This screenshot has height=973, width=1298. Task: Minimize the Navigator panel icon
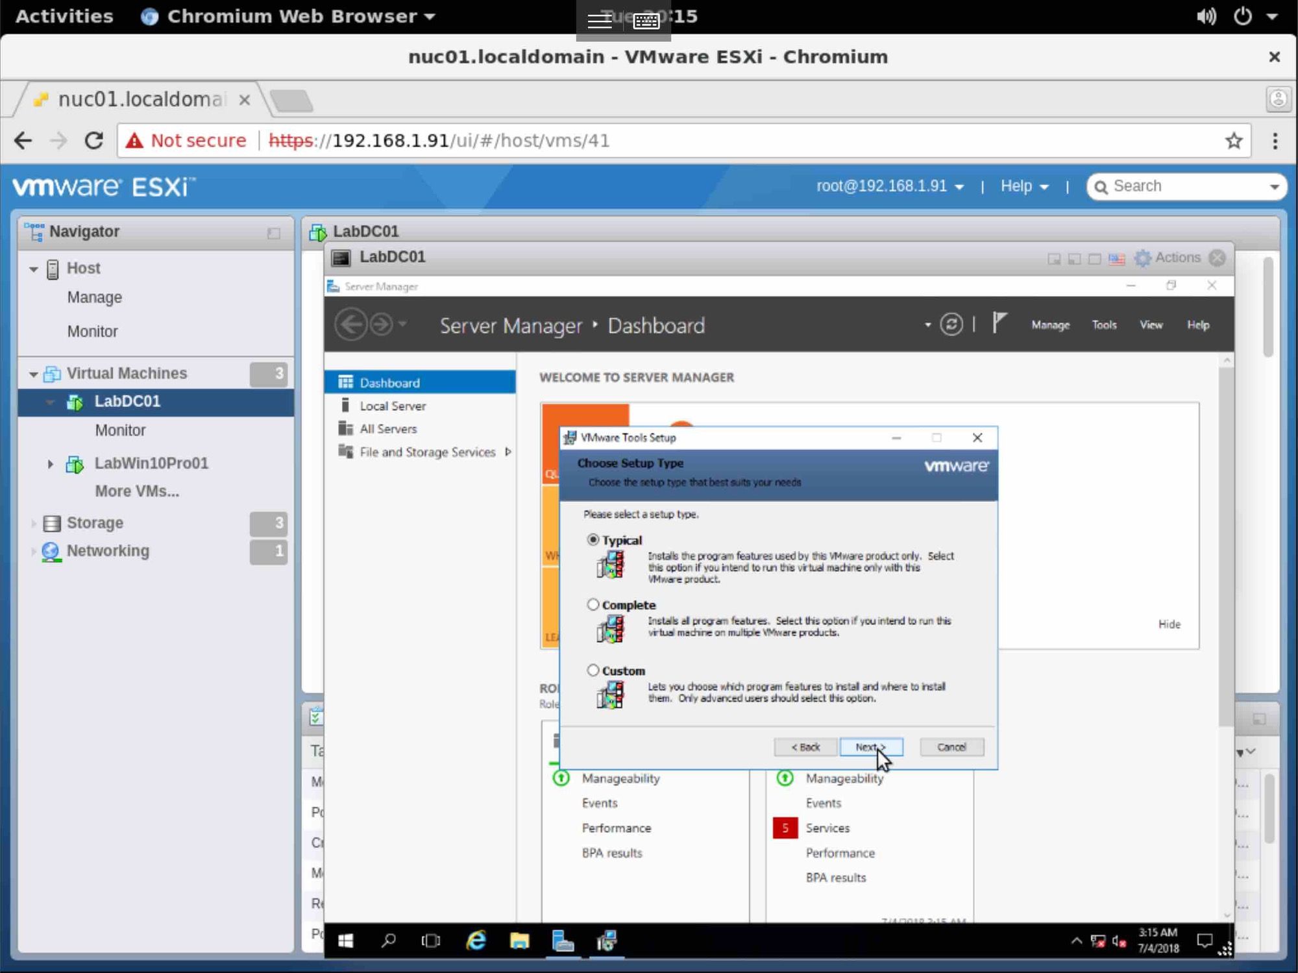[274, 233]
